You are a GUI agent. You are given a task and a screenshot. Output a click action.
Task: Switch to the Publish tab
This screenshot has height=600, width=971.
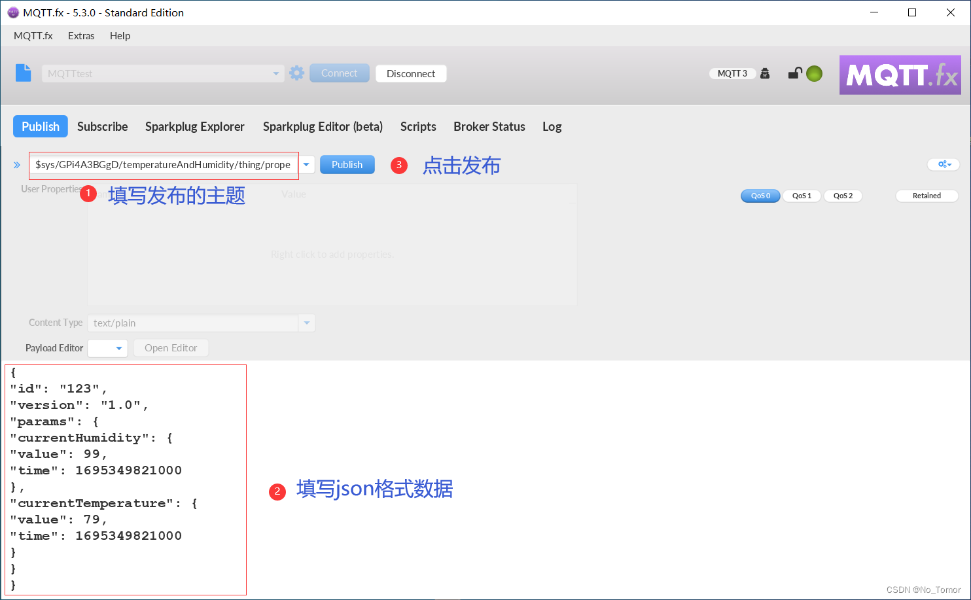click(x=41, y=126)
